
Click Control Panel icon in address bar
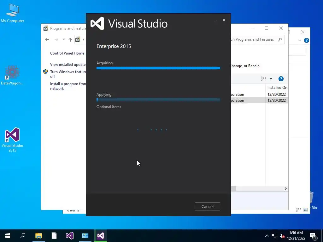coord(78,39)
